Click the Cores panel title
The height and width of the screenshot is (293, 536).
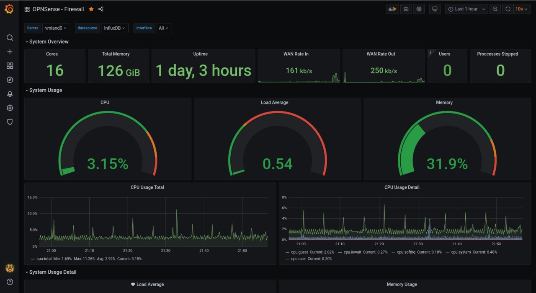[52, 54]
